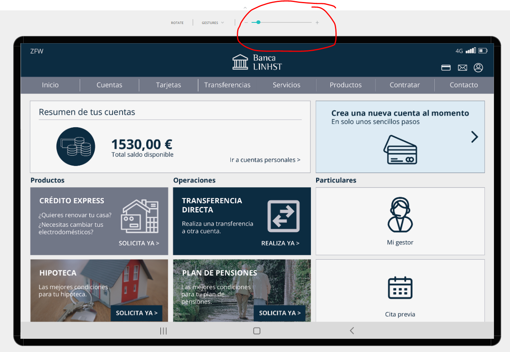The width and height of the screenshot is (510, 352).
Task: Select the Transferencias menu tab
Action: [x=227, y=85]
